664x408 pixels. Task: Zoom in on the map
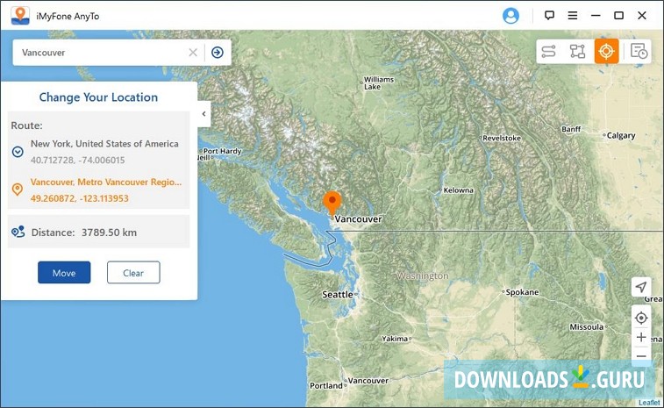(x=641, y=338)
